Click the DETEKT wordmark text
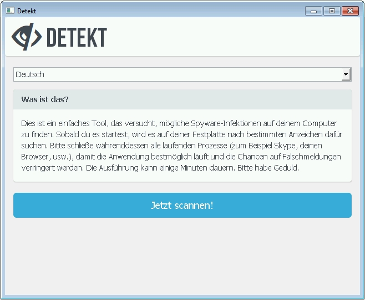 77,37
